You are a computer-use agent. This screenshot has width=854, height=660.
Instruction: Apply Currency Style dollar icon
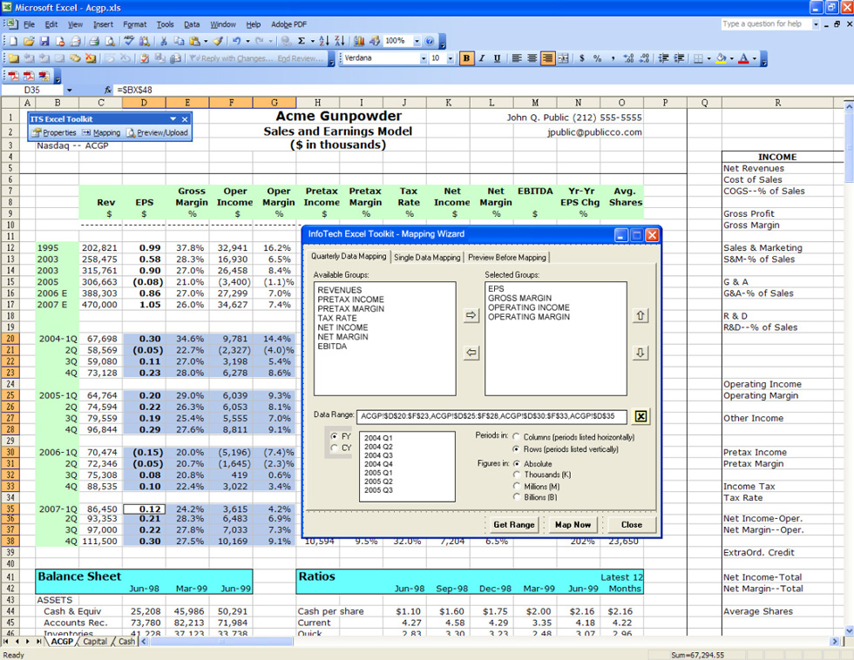(x=582, y=58)
